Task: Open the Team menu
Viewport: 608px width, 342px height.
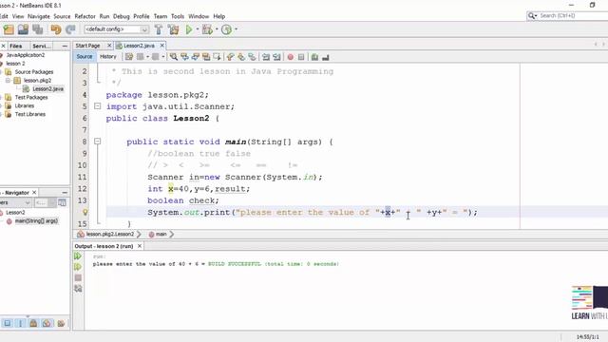Action: [x=161, y=16]
